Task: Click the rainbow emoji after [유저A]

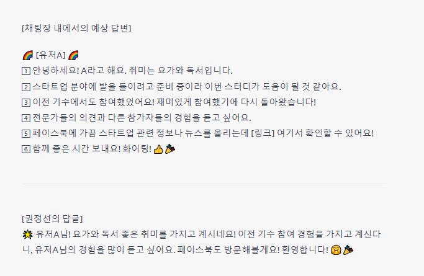Action: click(x=73, y=55)
